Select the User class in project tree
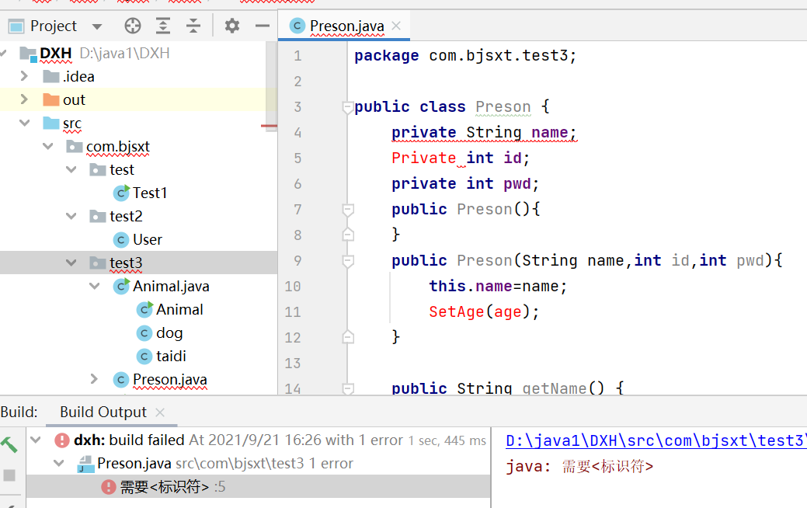Screen dimensions: 807x508 tap(148, 240)
